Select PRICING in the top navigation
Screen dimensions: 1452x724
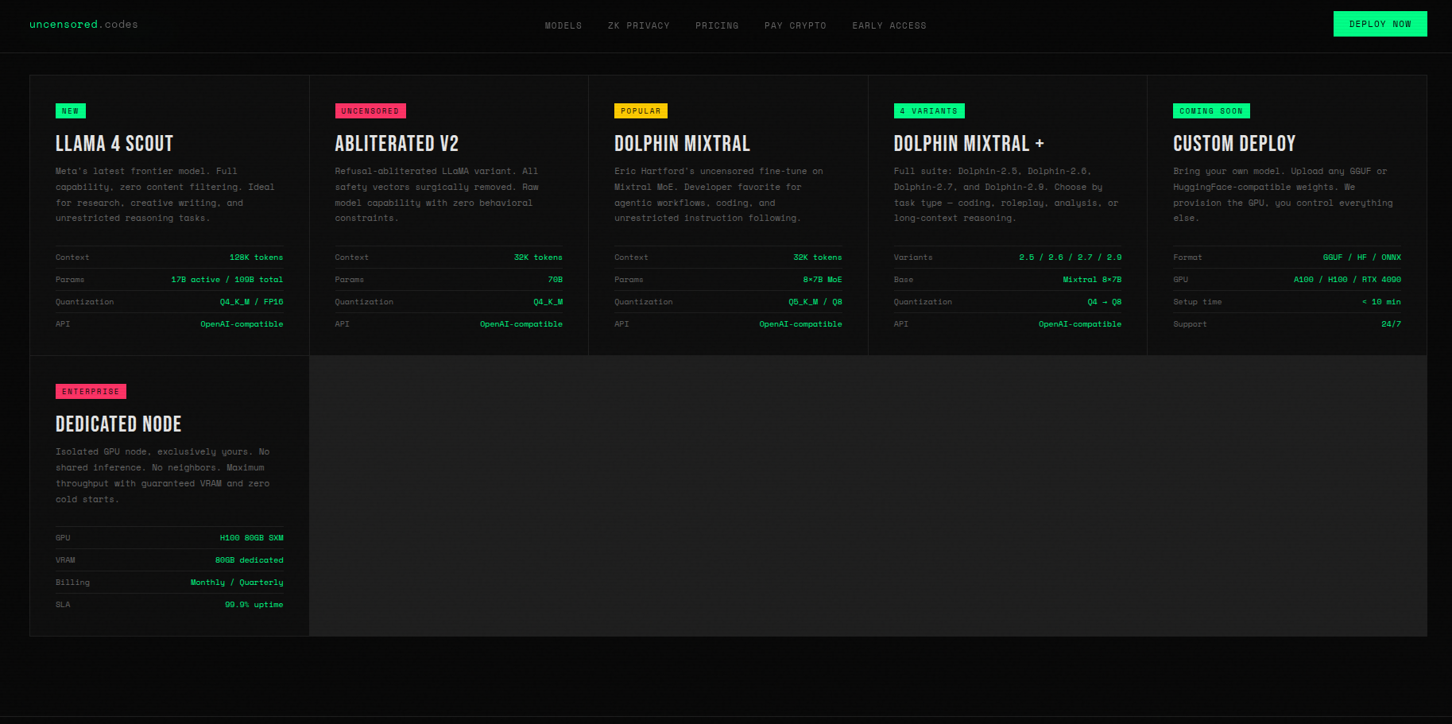[x=716, y=25]
